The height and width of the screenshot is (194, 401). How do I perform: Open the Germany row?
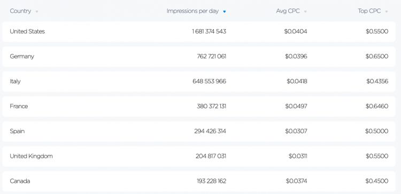tap(199, 56)
